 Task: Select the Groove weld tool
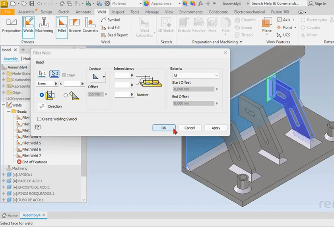click(x=75, y=25)
